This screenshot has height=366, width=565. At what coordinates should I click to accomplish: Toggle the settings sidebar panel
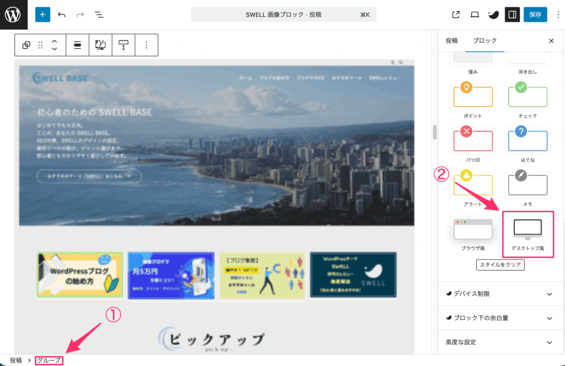click(x=512, y=14)
